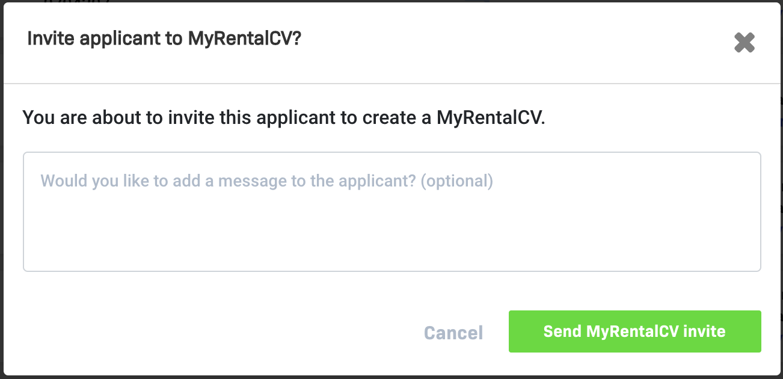783x379 pixels.
Task: Confirm the invite with the green button
Action: click(x=634, y=331)
